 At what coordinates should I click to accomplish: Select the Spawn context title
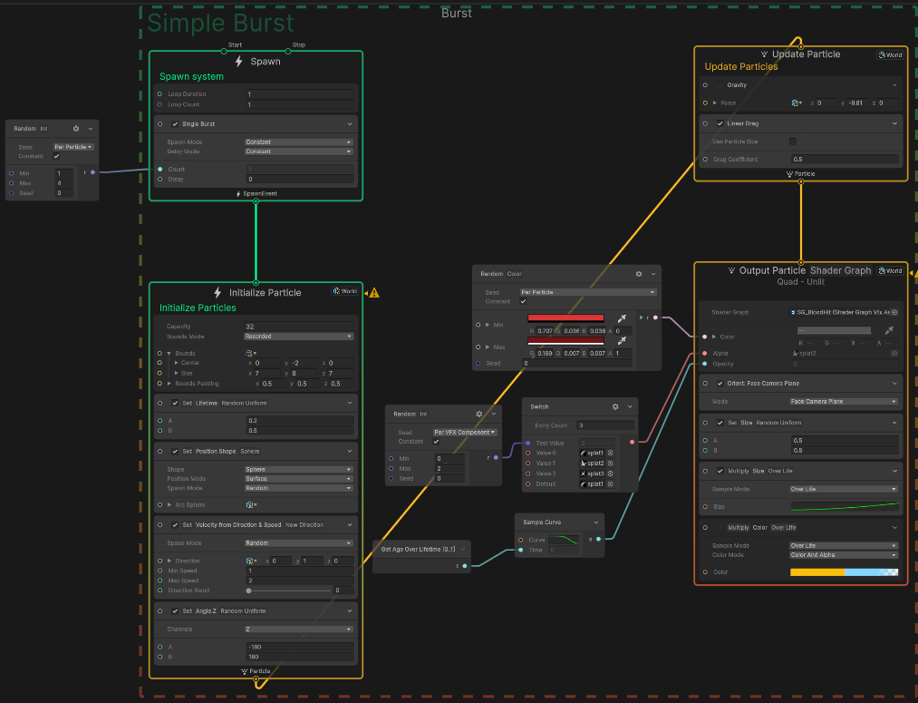pyautogui.click(x=266, y=62)
